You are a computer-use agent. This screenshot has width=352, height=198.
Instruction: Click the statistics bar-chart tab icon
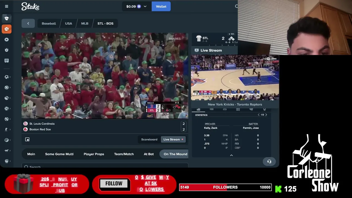198,109
